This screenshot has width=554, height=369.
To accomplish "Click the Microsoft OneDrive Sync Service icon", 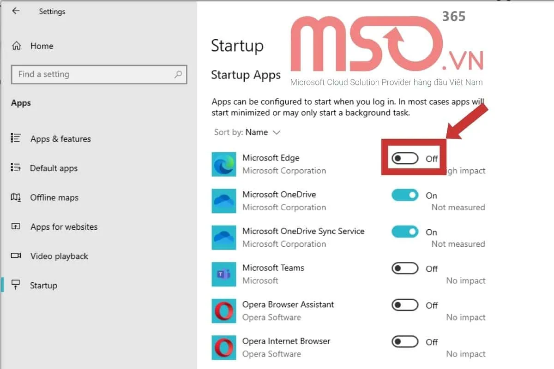I will (224, 238).
